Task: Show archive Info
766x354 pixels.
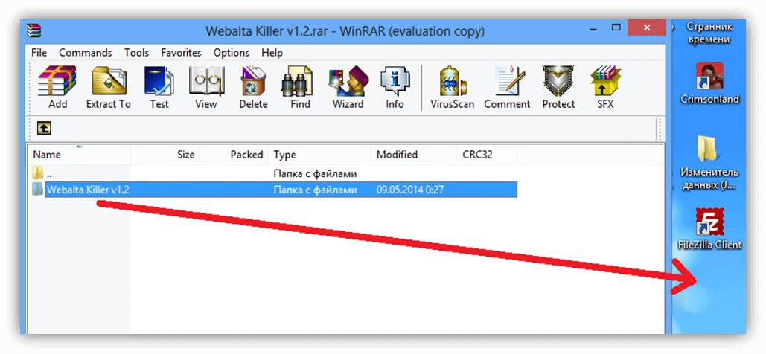Action: coord(395,88)
